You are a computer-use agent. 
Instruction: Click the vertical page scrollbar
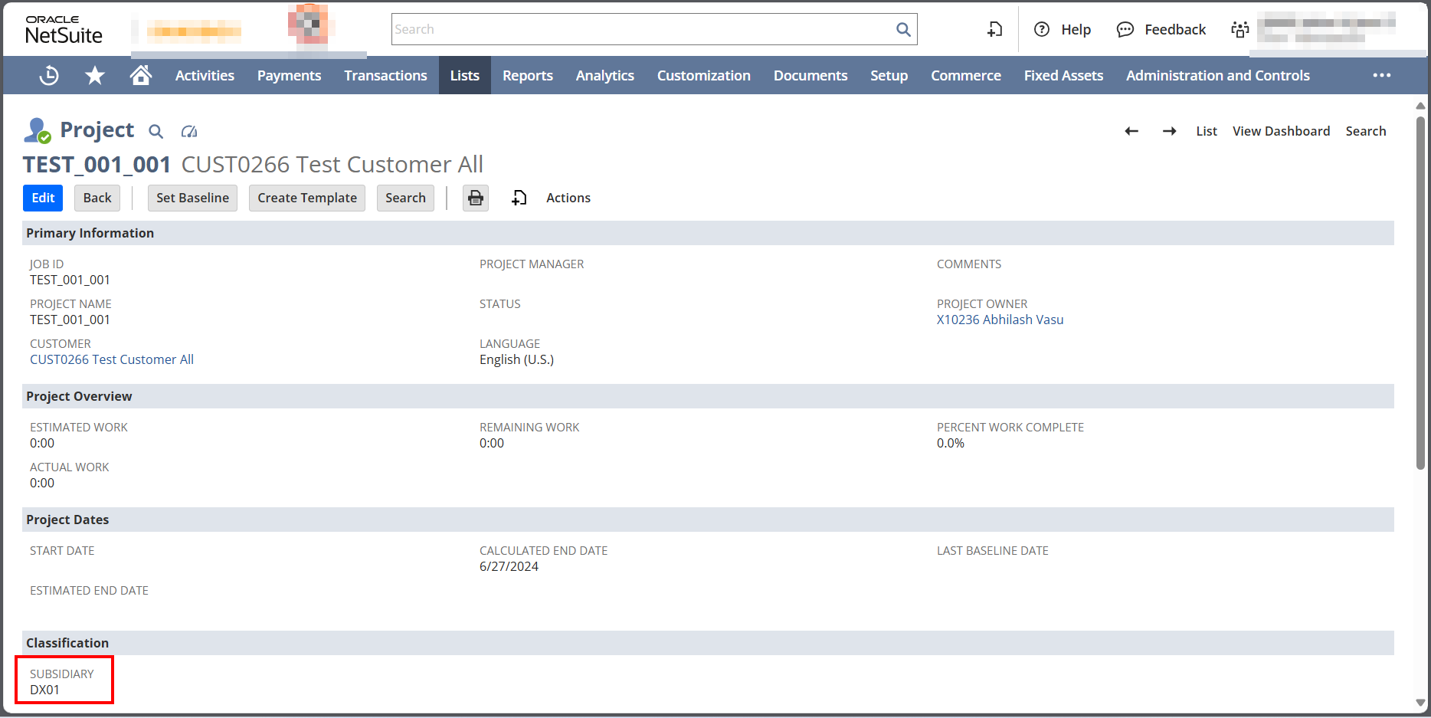pos(1420,291)
